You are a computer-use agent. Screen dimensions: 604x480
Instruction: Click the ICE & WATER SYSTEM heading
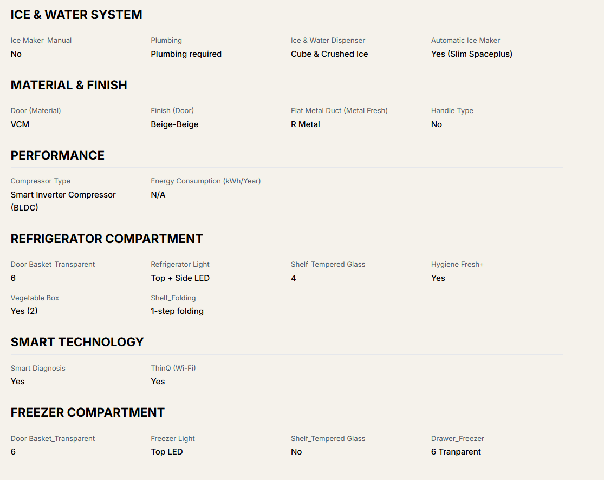(76, 15)
